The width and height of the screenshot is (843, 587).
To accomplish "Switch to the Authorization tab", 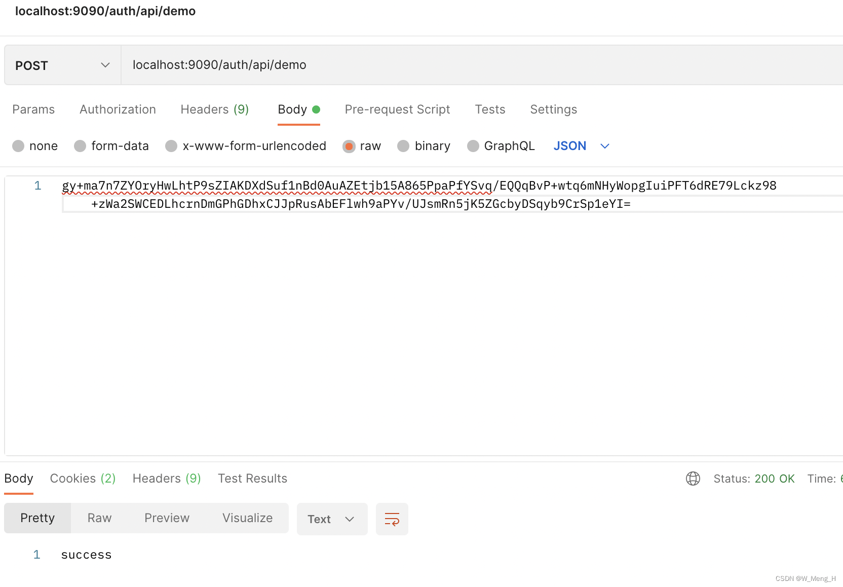I will (118, 109).
